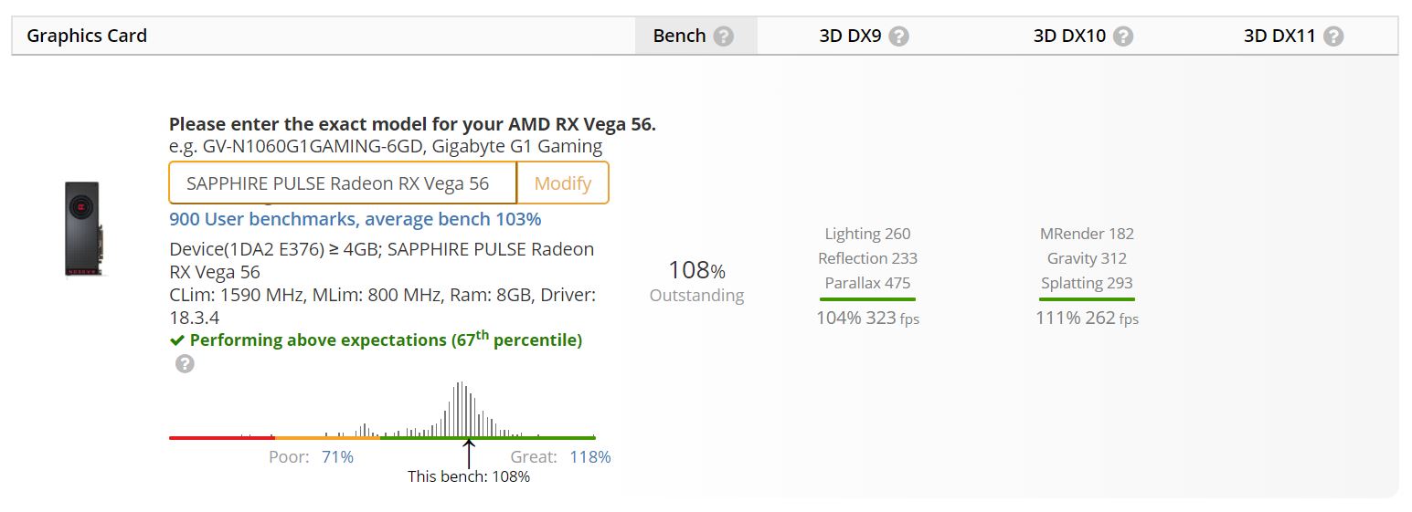Click the Modify button

[x=563, y=183]
